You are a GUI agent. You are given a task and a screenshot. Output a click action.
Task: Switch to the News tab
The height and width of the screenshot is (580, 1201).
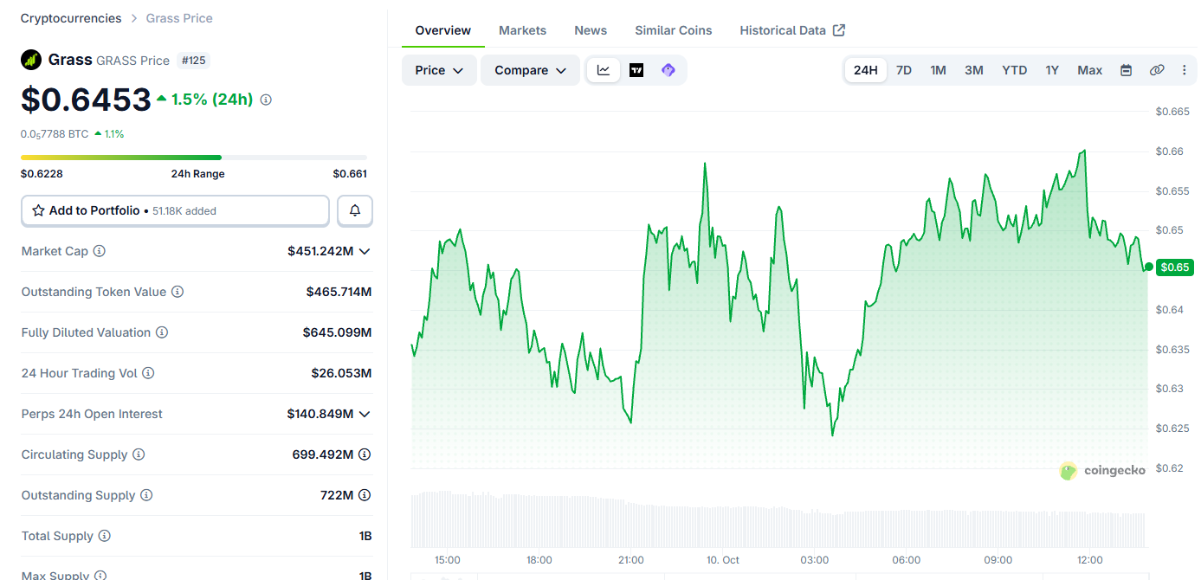(591, 30)
